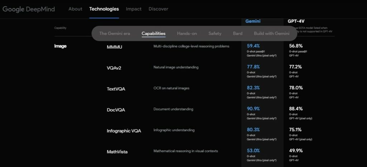
Task: Click 'Mathematical reasoning in visual contexts' description
Action: coord(186,151)
